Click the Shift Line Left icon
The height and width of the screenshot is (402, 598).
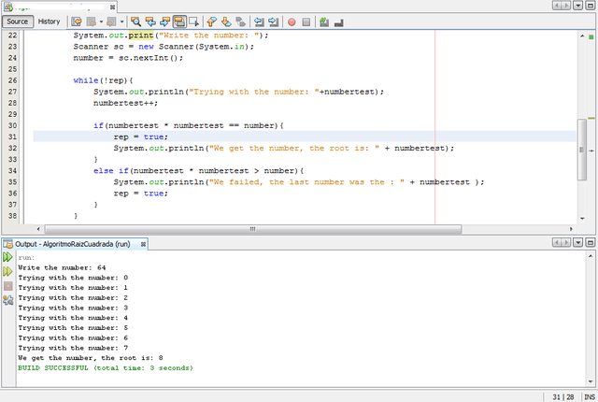point(259,22)
